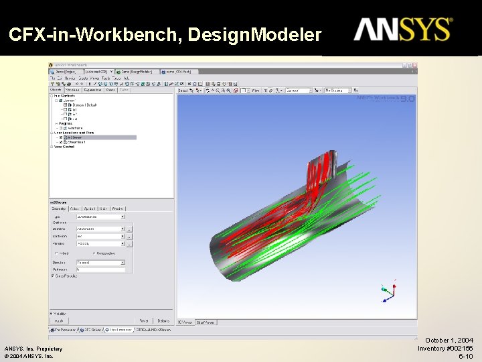The height and width of the screenshot is (362, 482).
Task: Switch to the Expressions tab
Action: pos(92,90)
